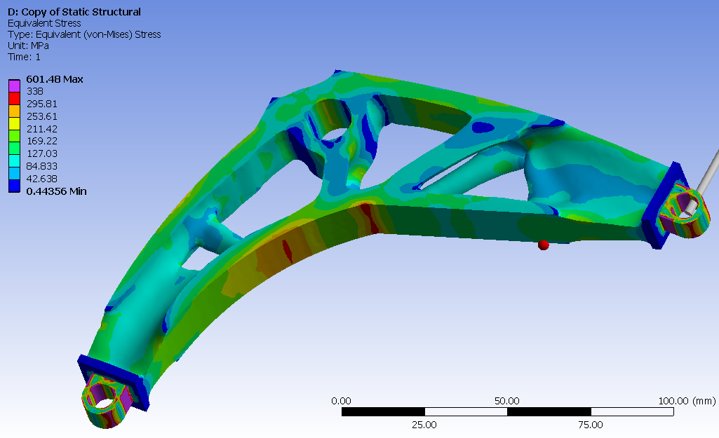Click the 601.48 Max legend value

pyautogui.click(x=55, y=79)
